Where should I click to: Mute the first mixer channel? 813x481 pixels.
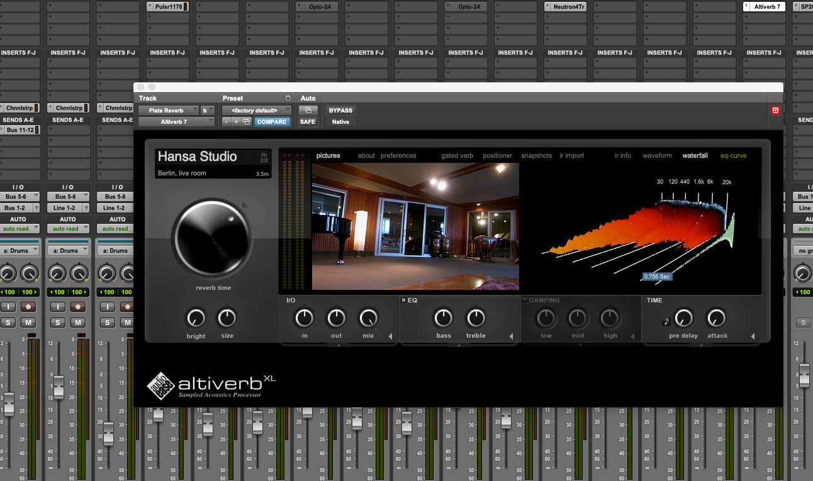click(x=28, y=323)
